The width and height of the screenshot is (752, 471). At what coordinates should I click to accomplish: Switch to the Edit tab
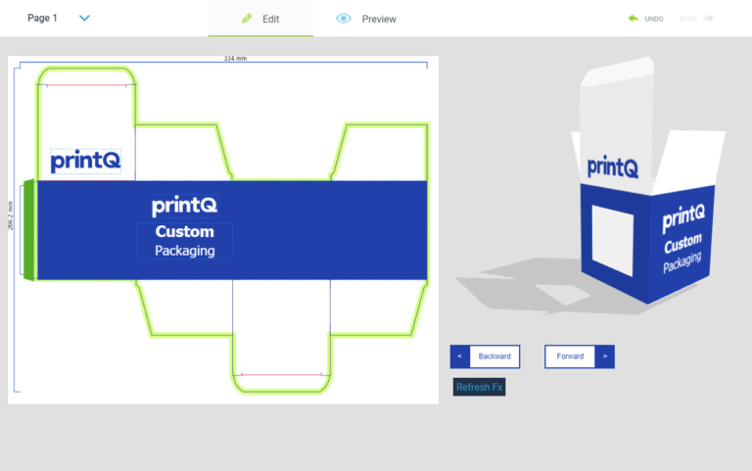(x=260, y=19)
